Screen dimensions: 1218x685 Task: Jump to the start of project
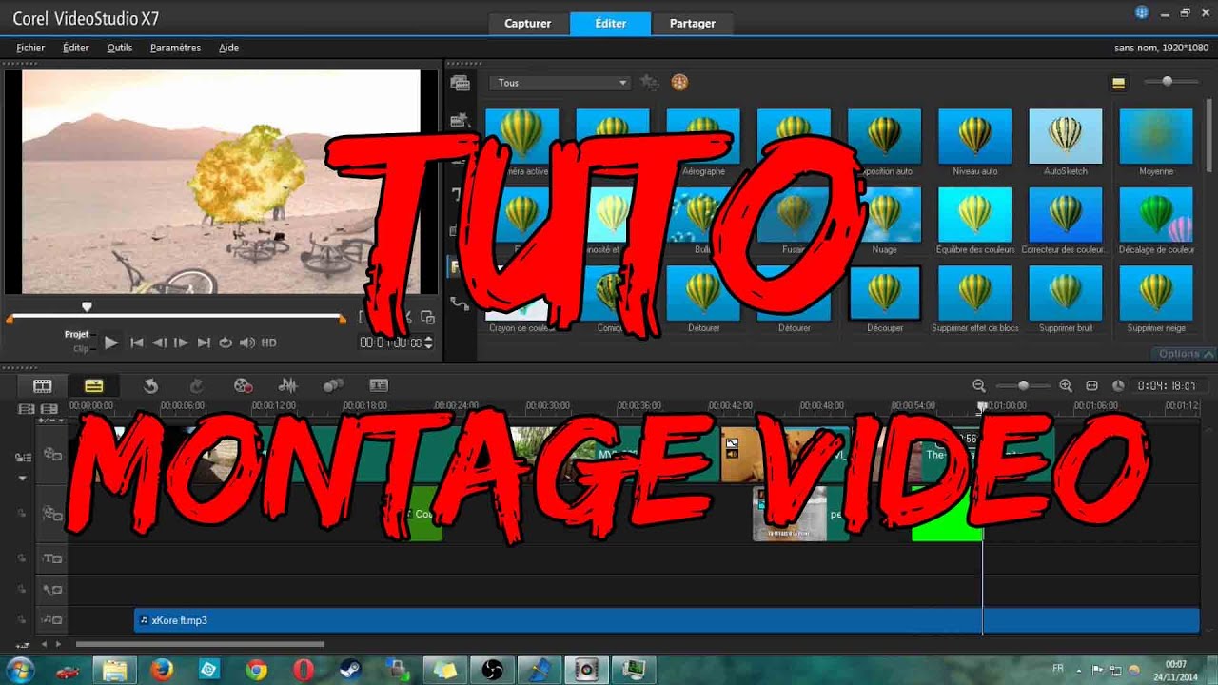137,342
